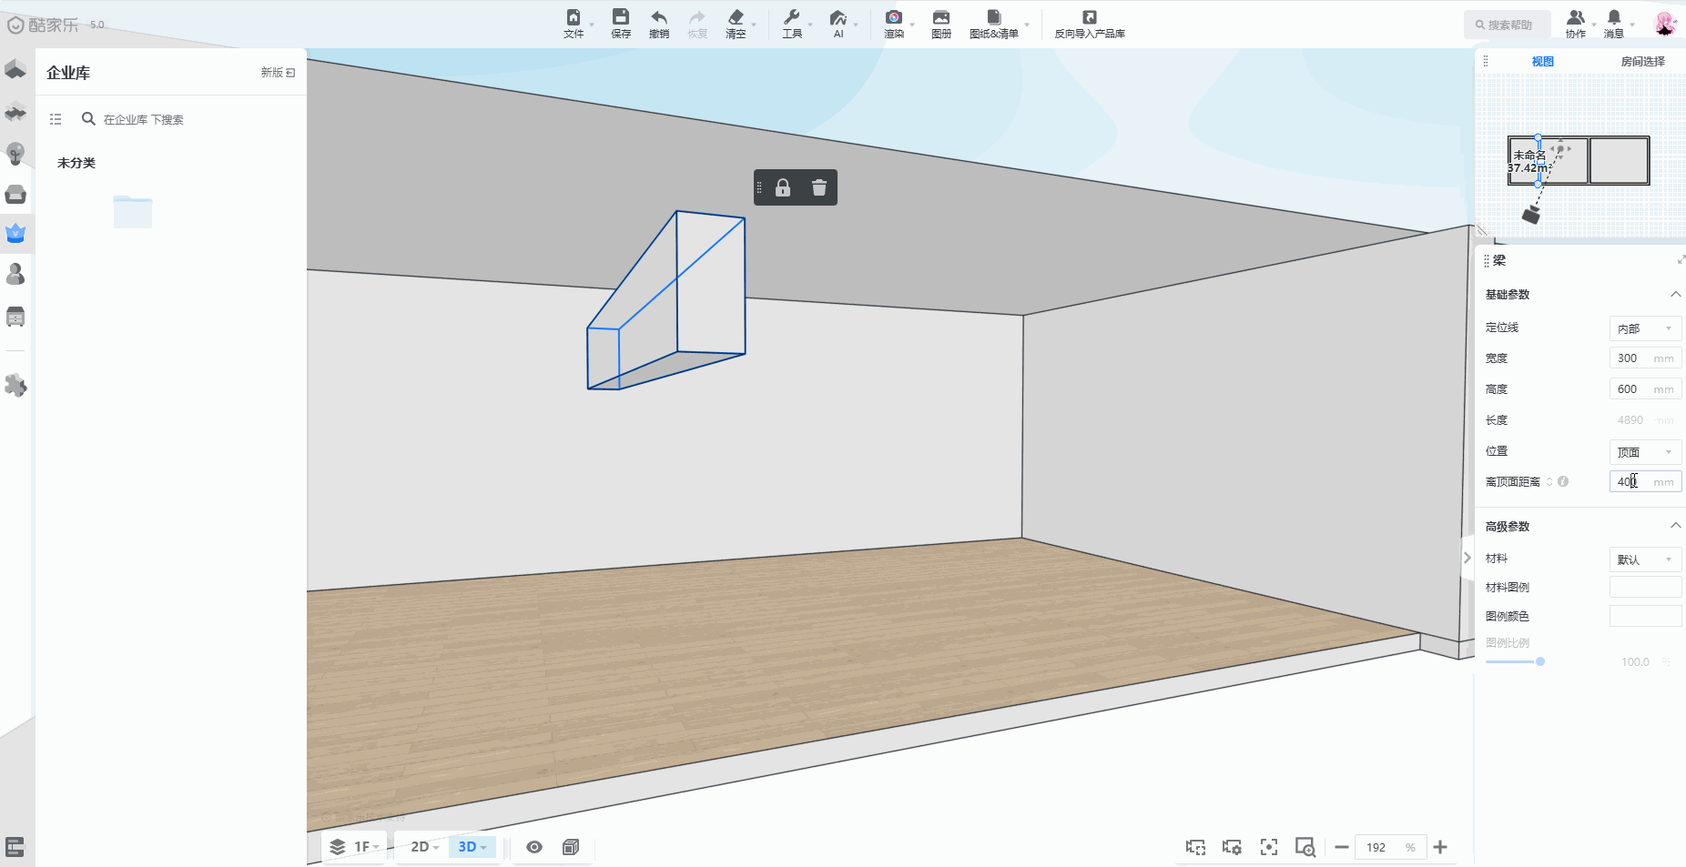This screenshot has width=1686, height=867.
Task: Click the reverse import to product library button
Action: [1090, 23]
